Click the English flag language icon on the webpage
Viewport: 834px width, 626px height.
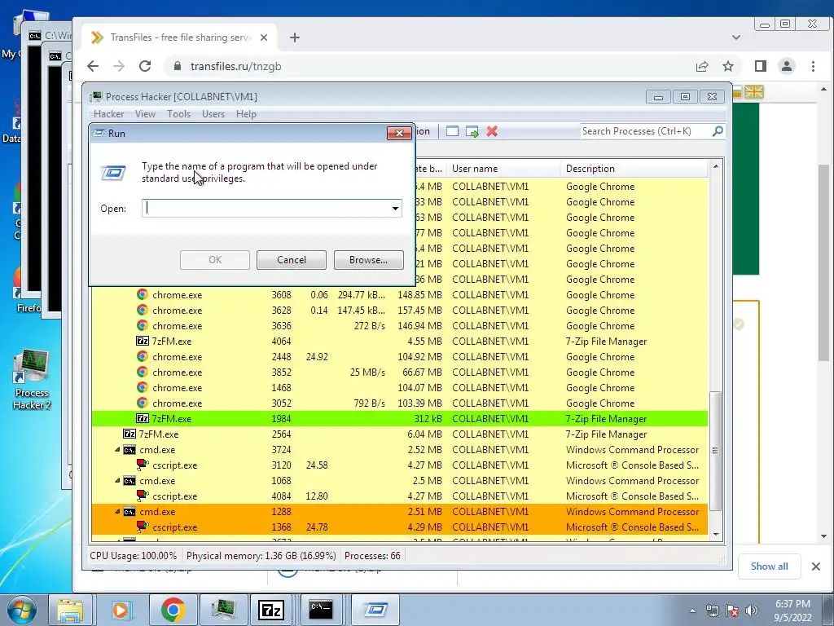tap(753, 91)
